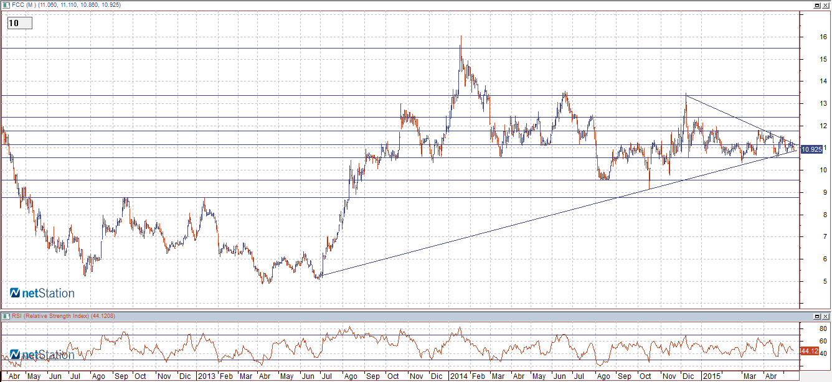Click the RSI indicator panel icon
Screen dimensions: 832x382
point(5,316)
